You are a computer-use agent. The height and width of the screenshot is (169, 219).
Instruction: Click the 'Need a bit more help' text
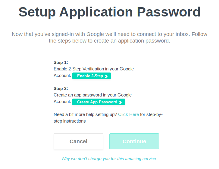(85, 114)
